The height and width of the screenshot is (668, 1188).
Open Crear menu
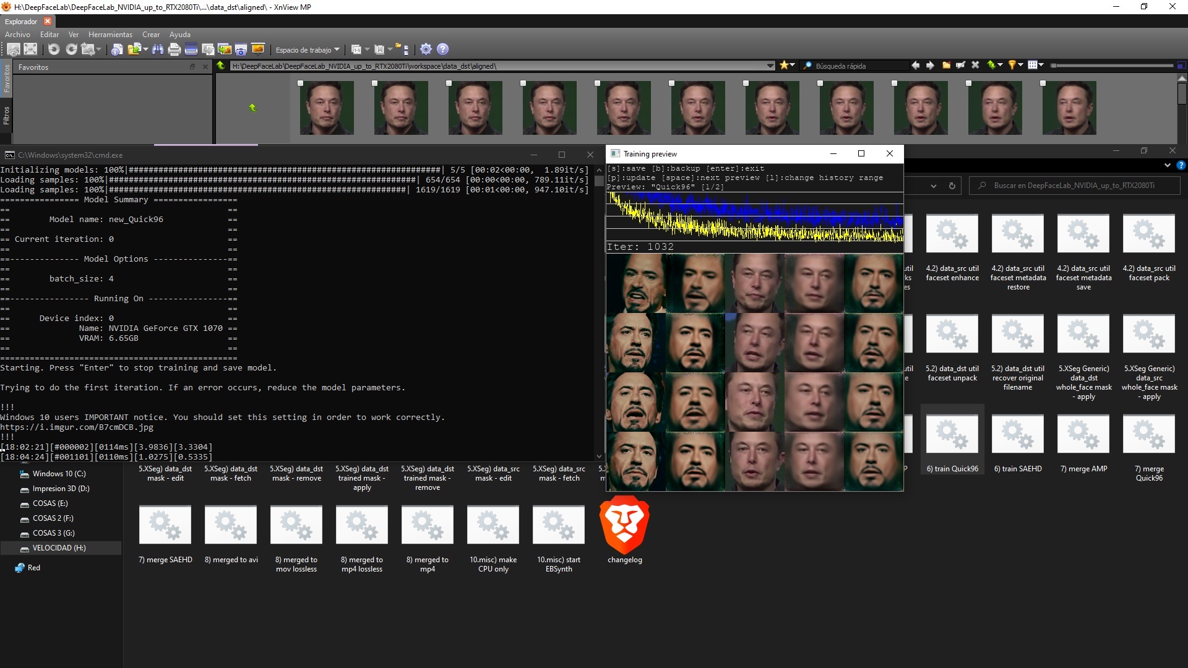tap(151, 35)
